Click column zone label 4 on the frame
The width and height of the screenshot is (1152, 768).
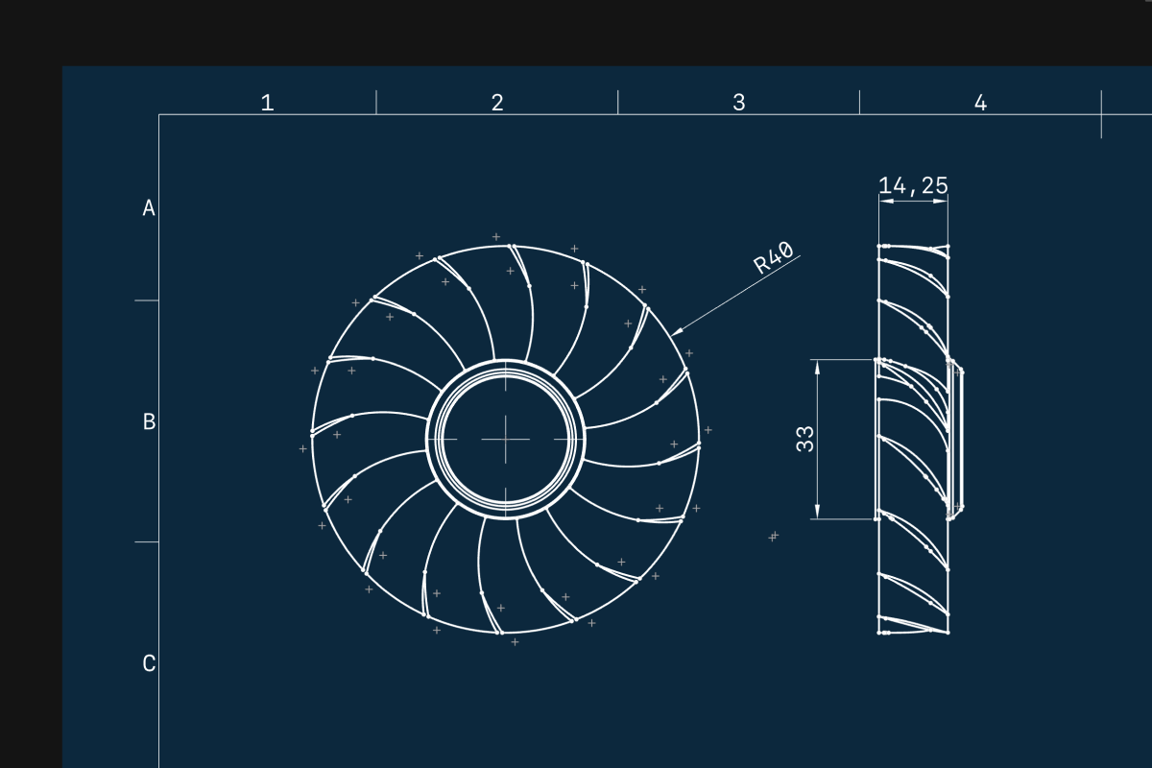(980, 103)
